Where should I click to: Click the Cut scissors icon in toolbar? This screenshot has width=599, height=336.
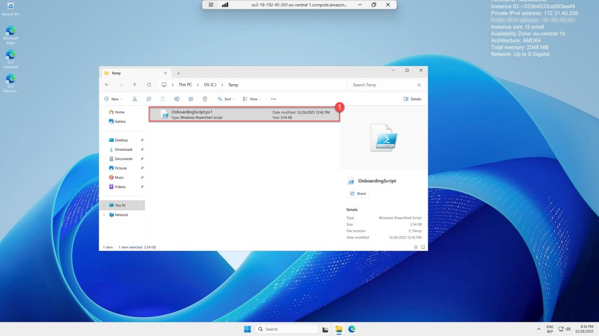tap(135, 99)
